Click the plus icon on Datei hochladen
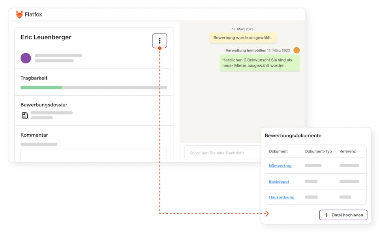Viewport: 379px width, 232px height. [326, 215]
